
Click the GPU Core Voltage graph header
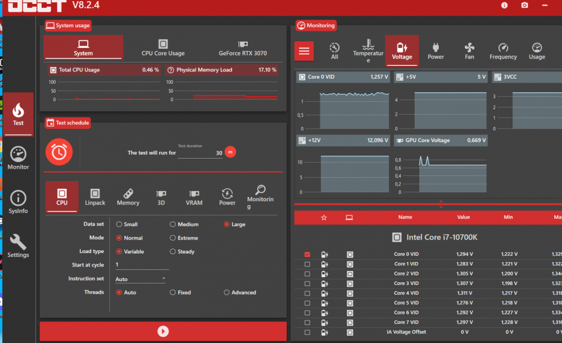click(441, 140)
